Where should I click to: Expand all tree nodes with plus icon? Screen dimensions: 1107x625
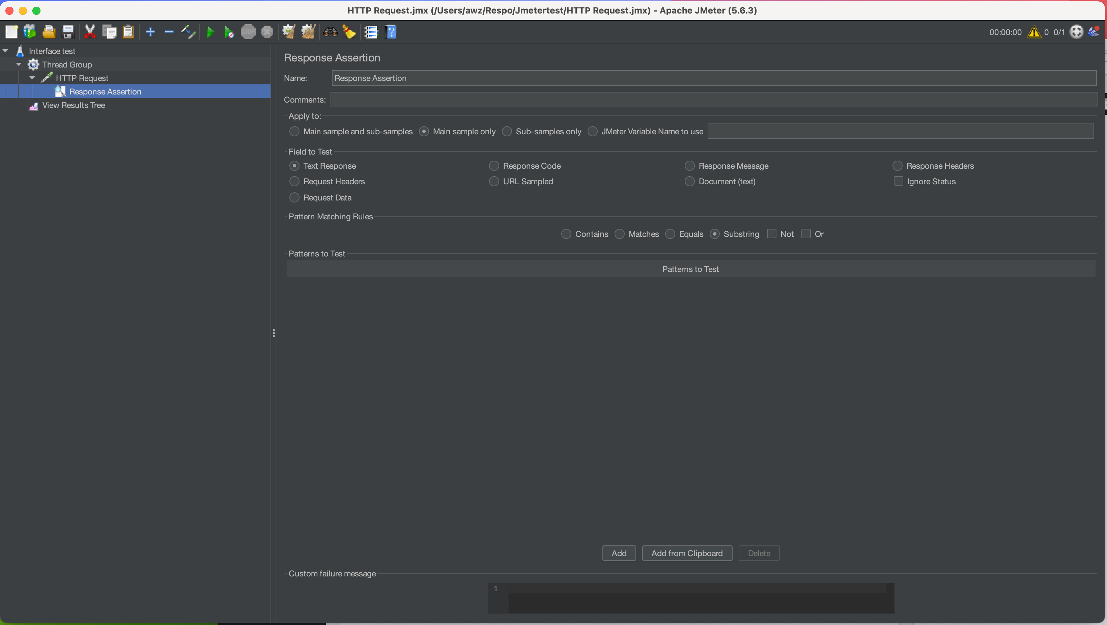coord(150,32)
